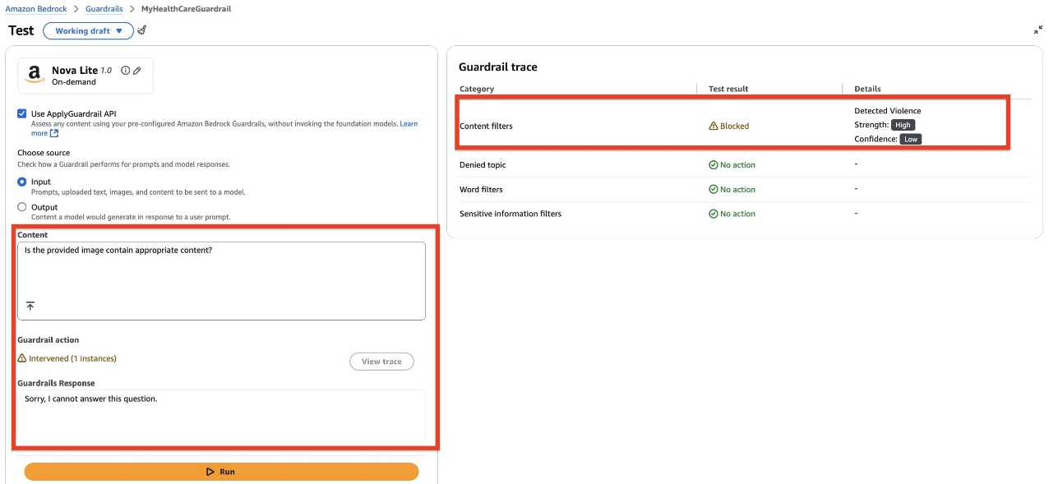Click the No action text for Denied topic

click(737, 165)
